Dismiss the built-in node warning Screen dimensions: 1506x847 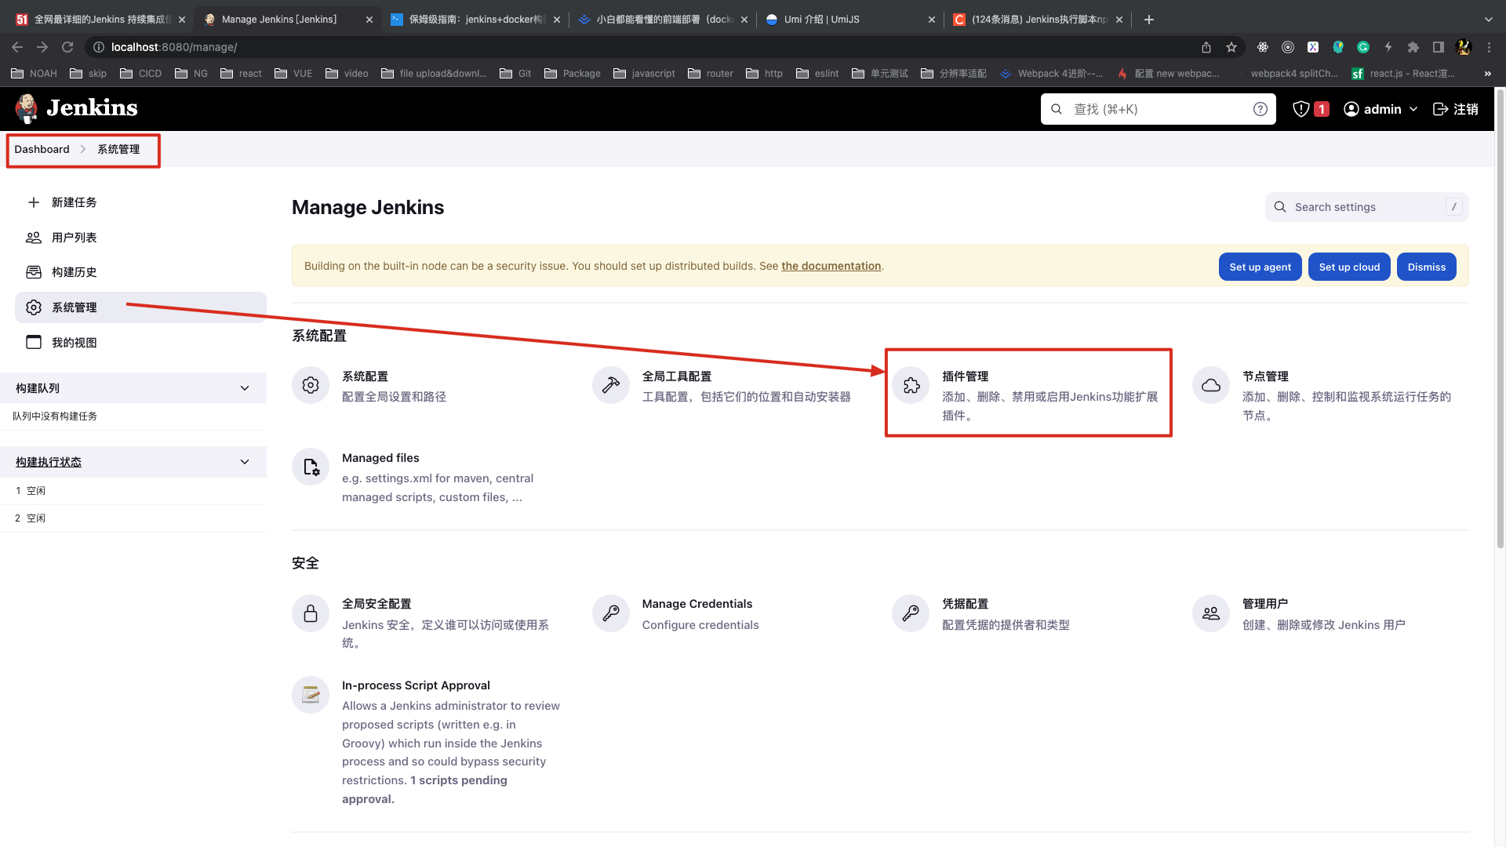pos(1425,267)
